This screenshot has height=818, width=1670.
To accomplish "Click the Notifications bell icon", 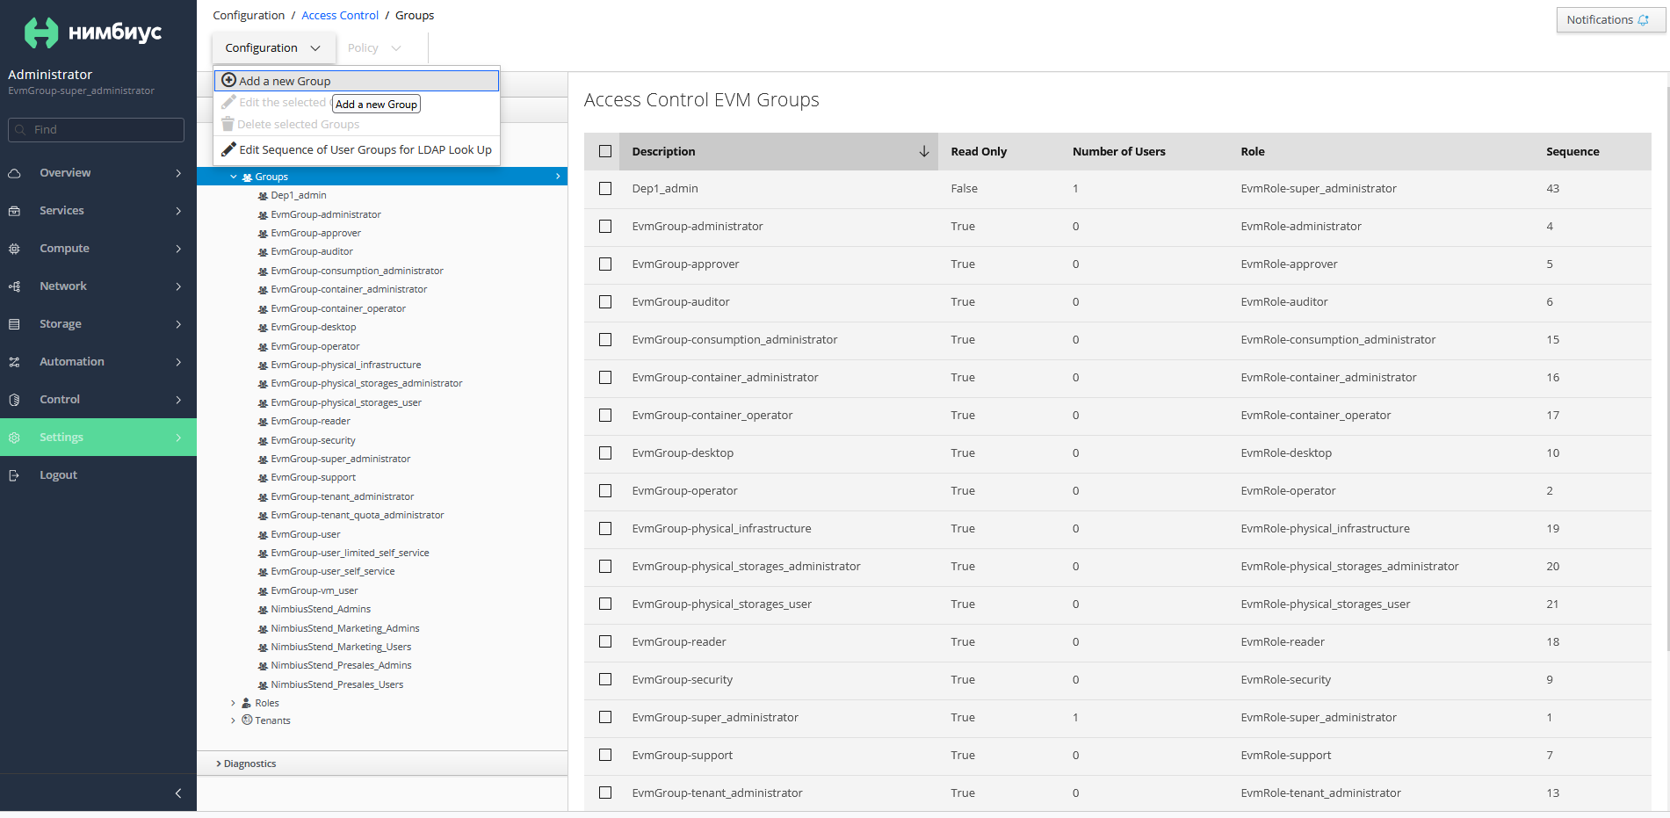I will coord(1644,20).
